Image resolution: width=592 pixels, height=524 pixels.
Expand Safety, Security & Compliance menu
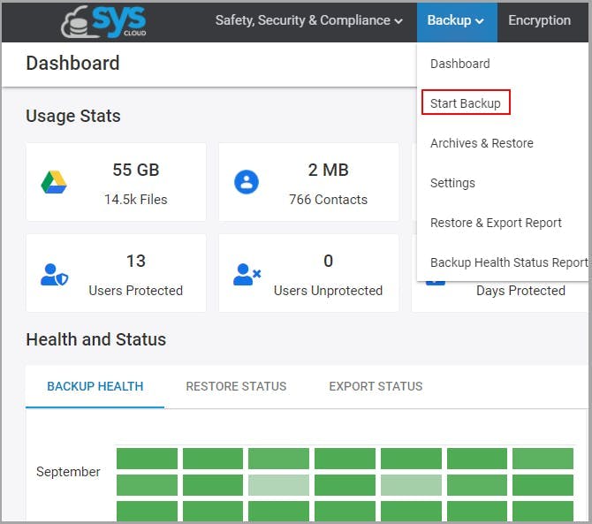(308, 20)
